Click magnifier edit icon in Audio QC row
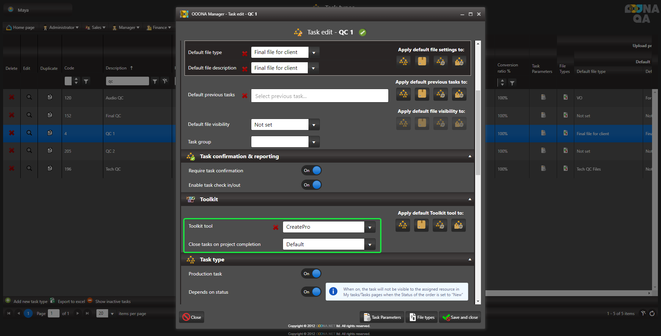The image size is (661, 336). point(29,98)
